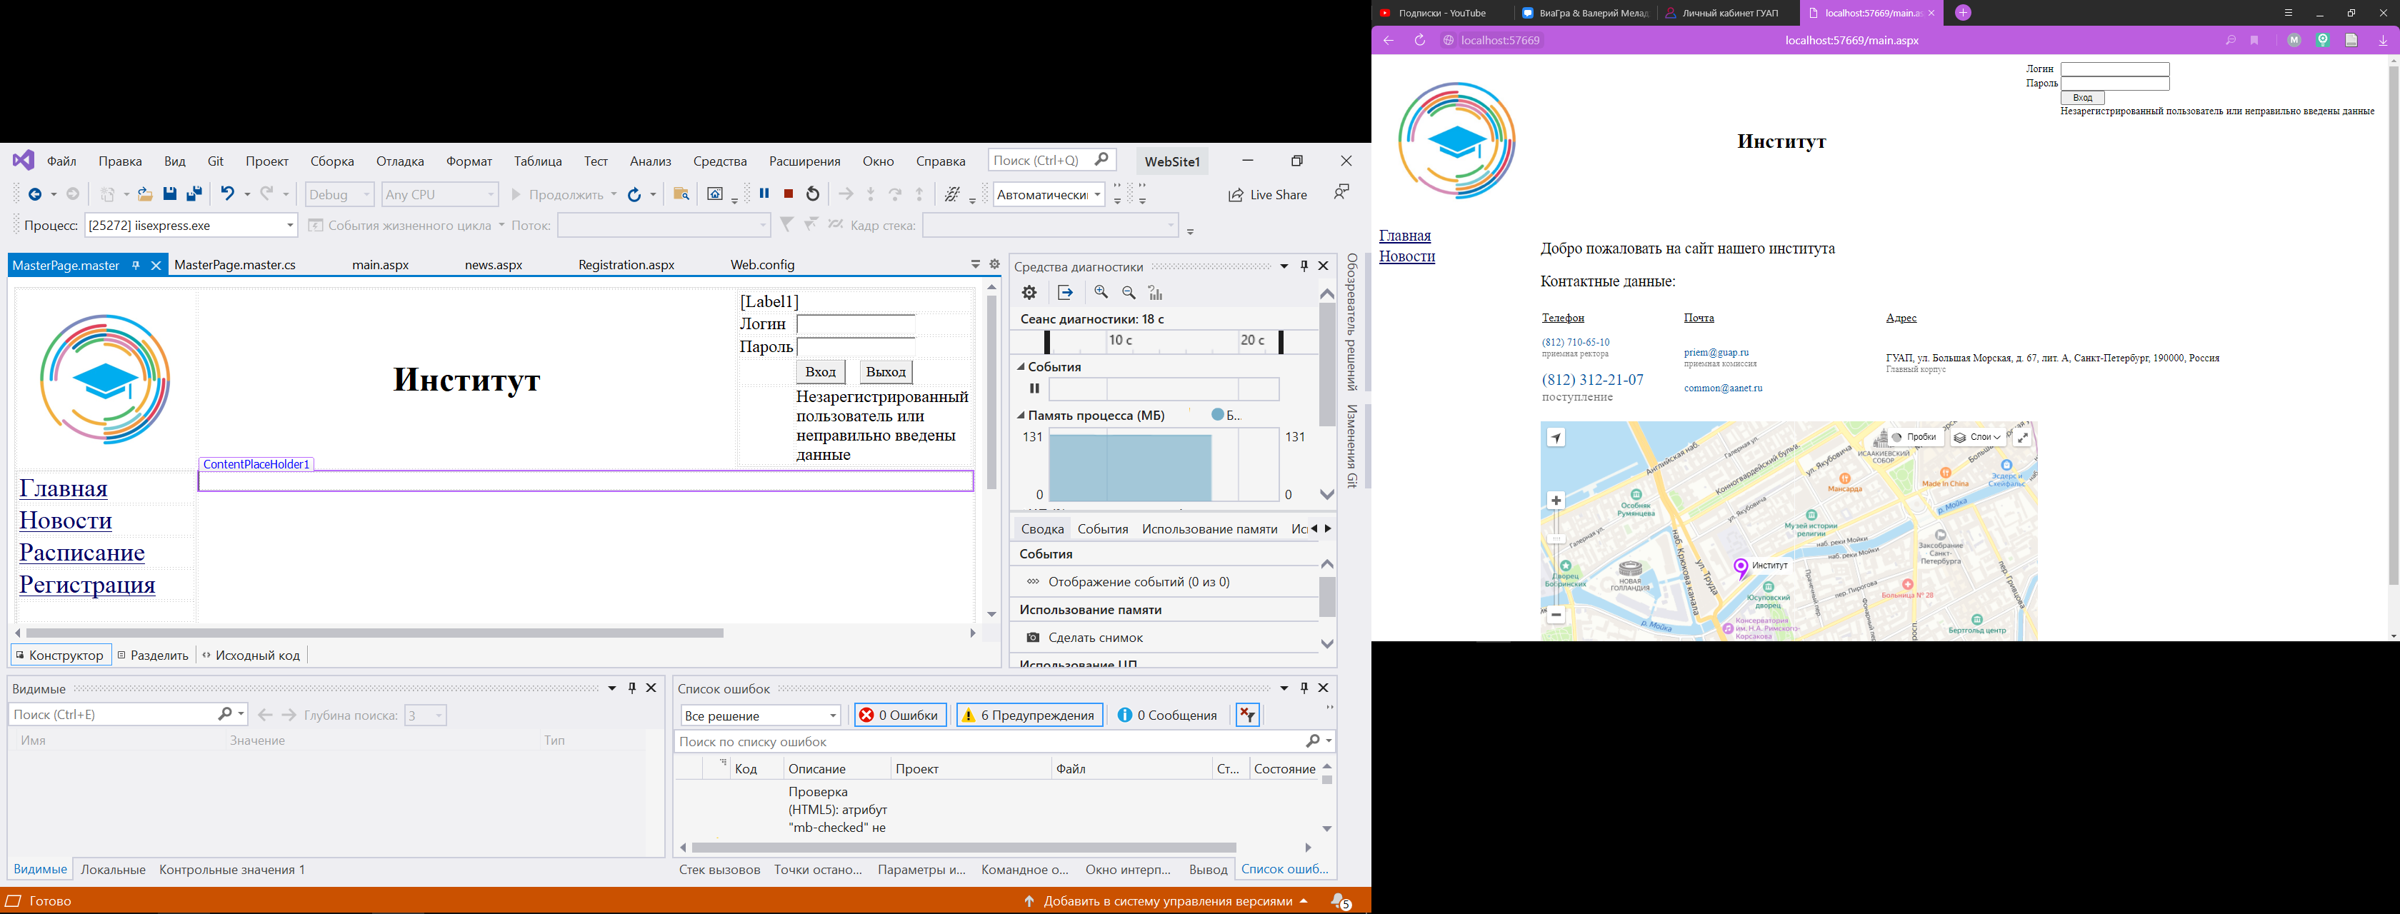
Task: Open the editor tabs overflow dropdown arrow
Action: click(x=974, y=265)
